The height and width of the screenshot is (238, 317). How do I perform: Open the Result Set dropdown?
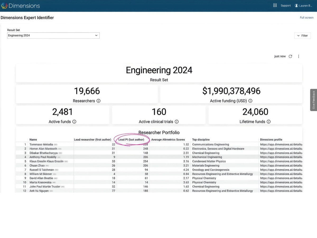pyautogui.click(x=53, y=35)
